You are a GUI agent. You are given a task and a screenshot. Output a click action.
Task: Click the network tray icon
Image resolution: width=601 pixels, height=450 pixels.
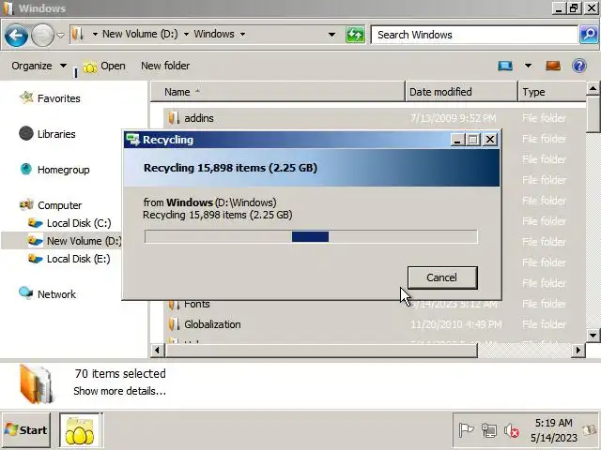click(x=488, y=431)
